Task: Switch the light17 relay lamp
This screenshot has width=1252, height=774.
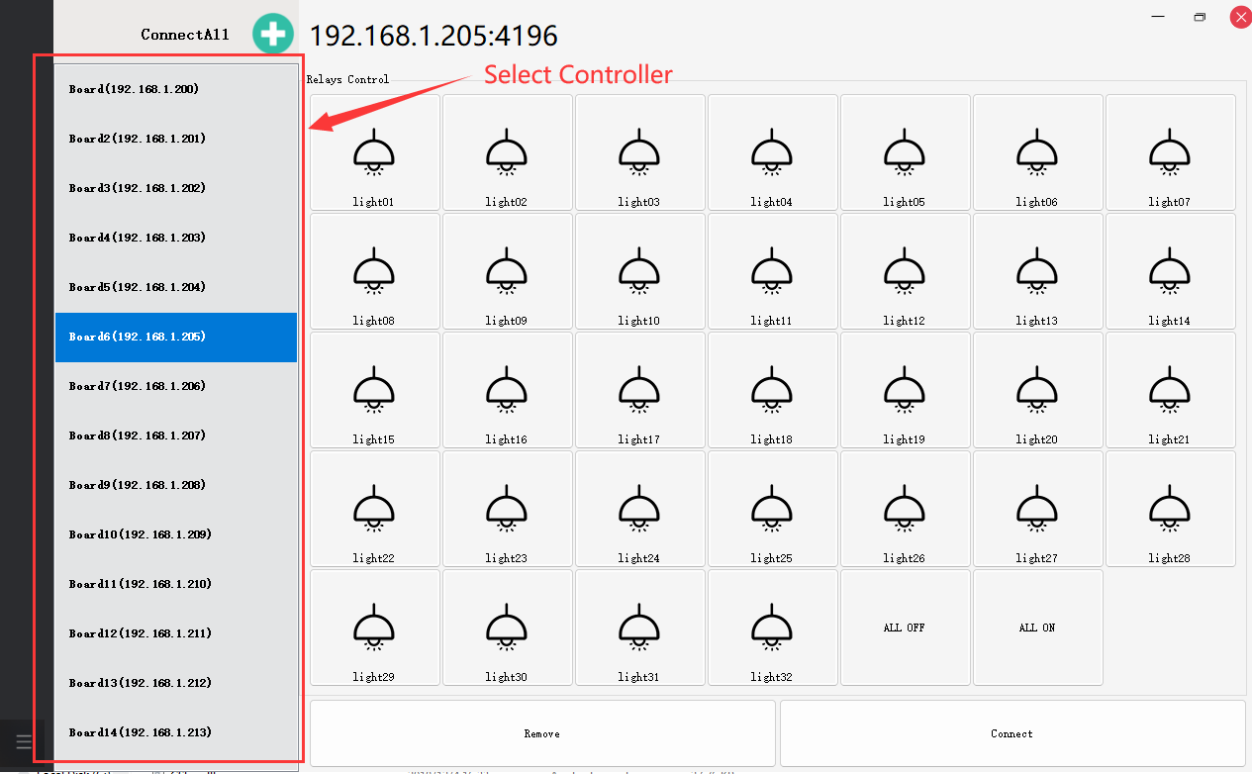Action: (639, 389)
